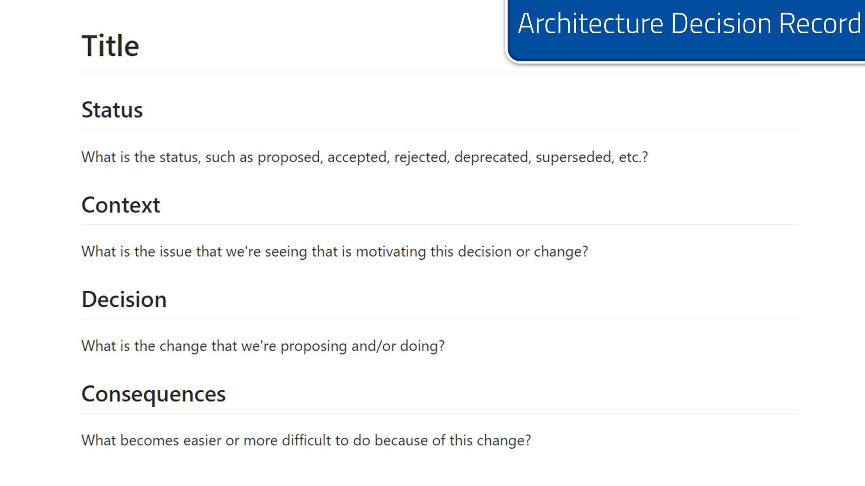Click the Status heading
This screenshot has height=486, width=865.
pyautogui.click(x=112, y=110)
